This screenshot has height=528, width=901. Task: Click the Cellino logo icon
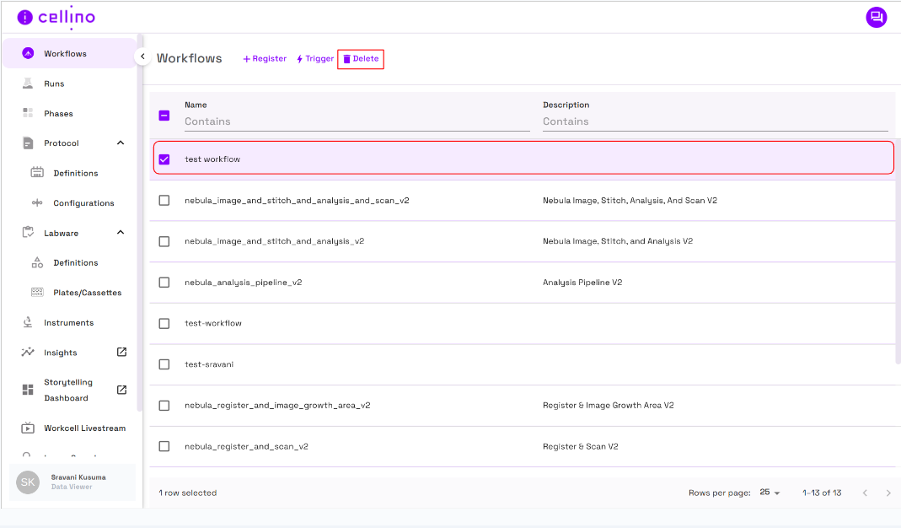point(25,17)
